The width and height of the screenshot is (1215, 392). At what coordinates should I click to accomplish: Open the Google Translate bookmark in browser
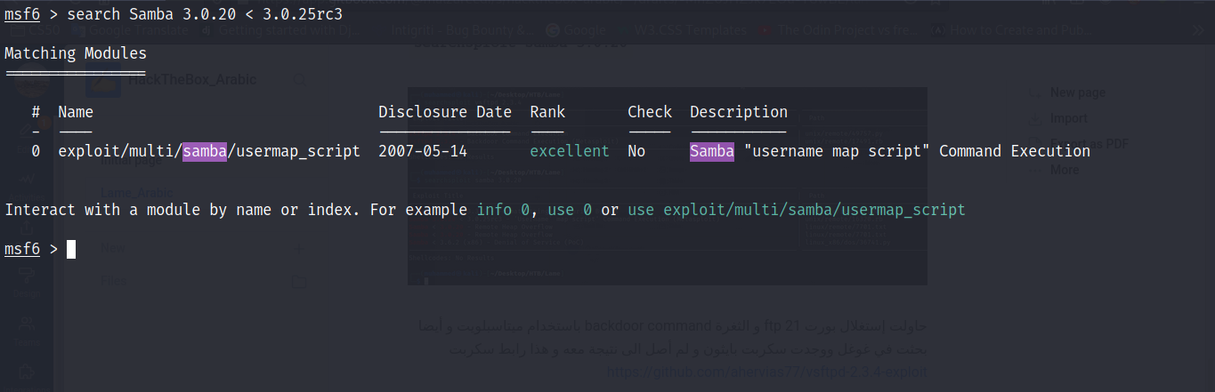[130, 30]
